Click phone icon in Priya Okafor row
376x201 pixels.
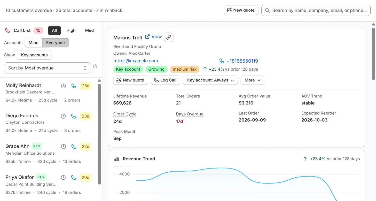pos(74,178)
